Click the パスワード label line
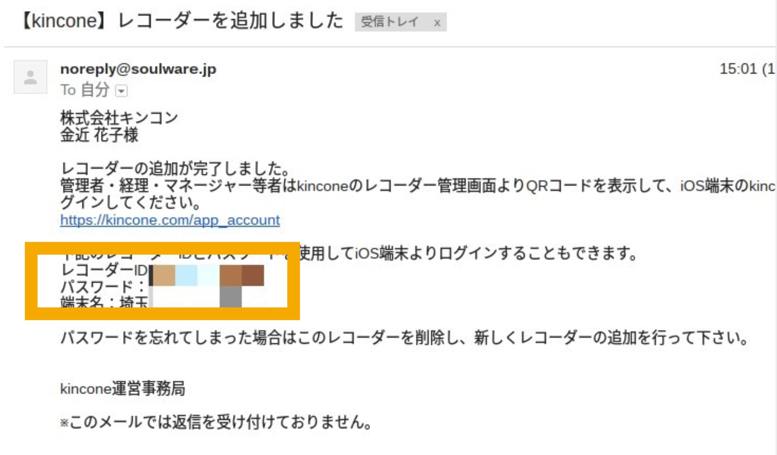777x455 pixels. click(x=103, y=287)
